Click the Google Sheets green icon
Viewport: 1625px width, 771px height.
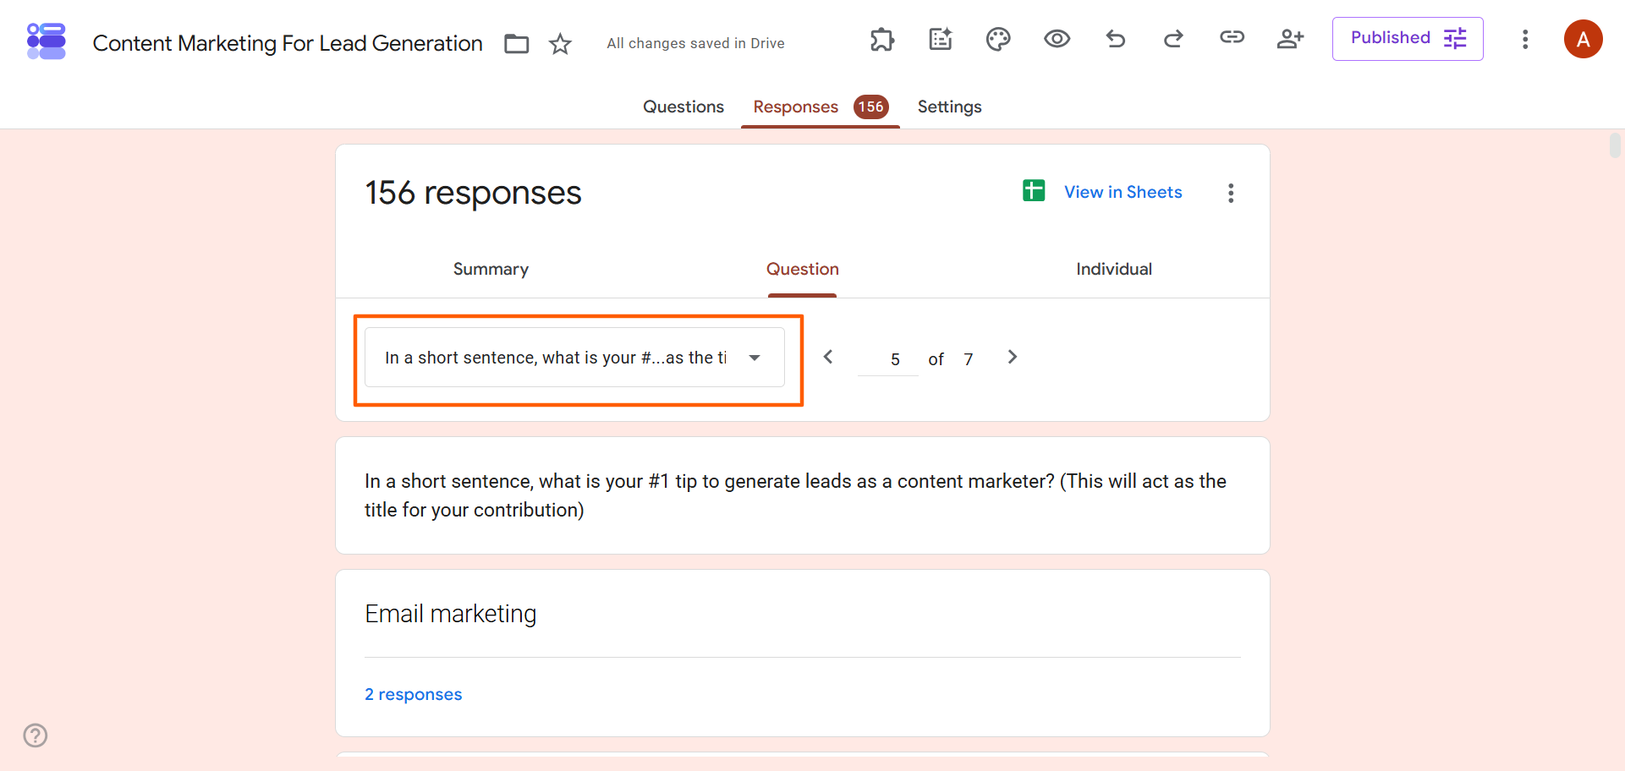(1034, 191)
